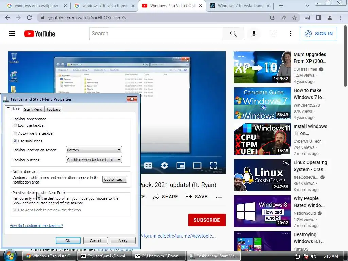Click the network tray icon
This screenshot has height=261, width=348.
click(x=297, y=256)
